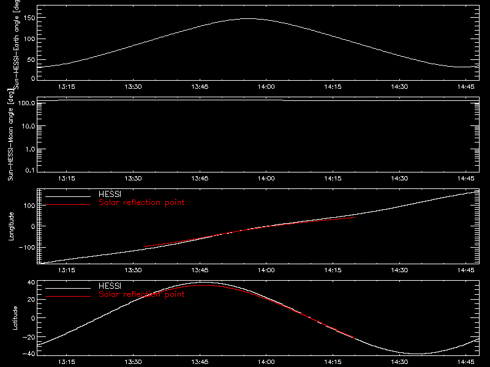490x367 pixels.
Task: Click the Sun-HESSI-Earth angle [deg] axis title
Action: click(17, 44)
